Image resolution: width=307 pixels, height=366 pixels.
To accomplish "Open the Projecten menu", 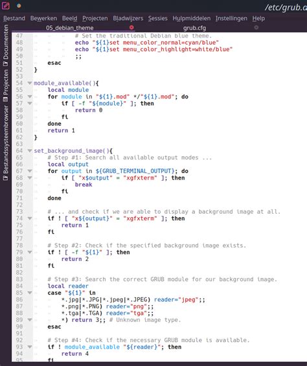I will pos(95,18).
